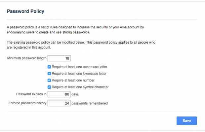Focus the Password expires in field
The image size is (205, 132).
point(59,94)
